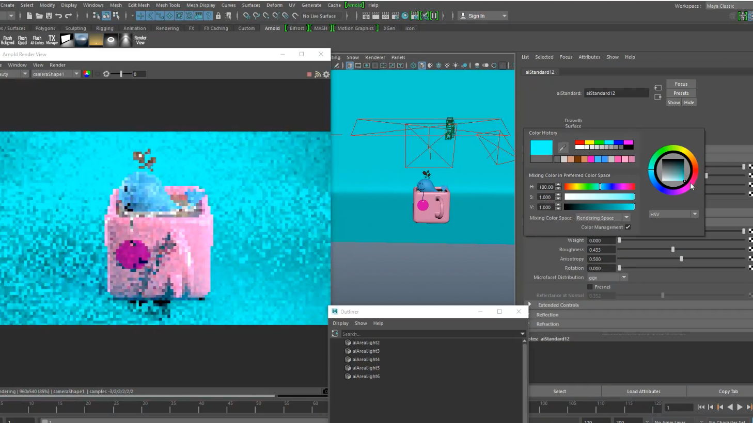The image size is (753, 423).
Task: Open the Mesh Tools menu
Action: [168, 5]
